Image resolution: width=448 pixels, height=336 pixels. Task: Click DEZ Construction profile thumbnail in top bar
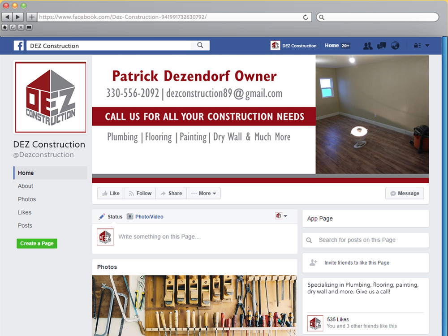pyautogui.click(x=275, y=45)
